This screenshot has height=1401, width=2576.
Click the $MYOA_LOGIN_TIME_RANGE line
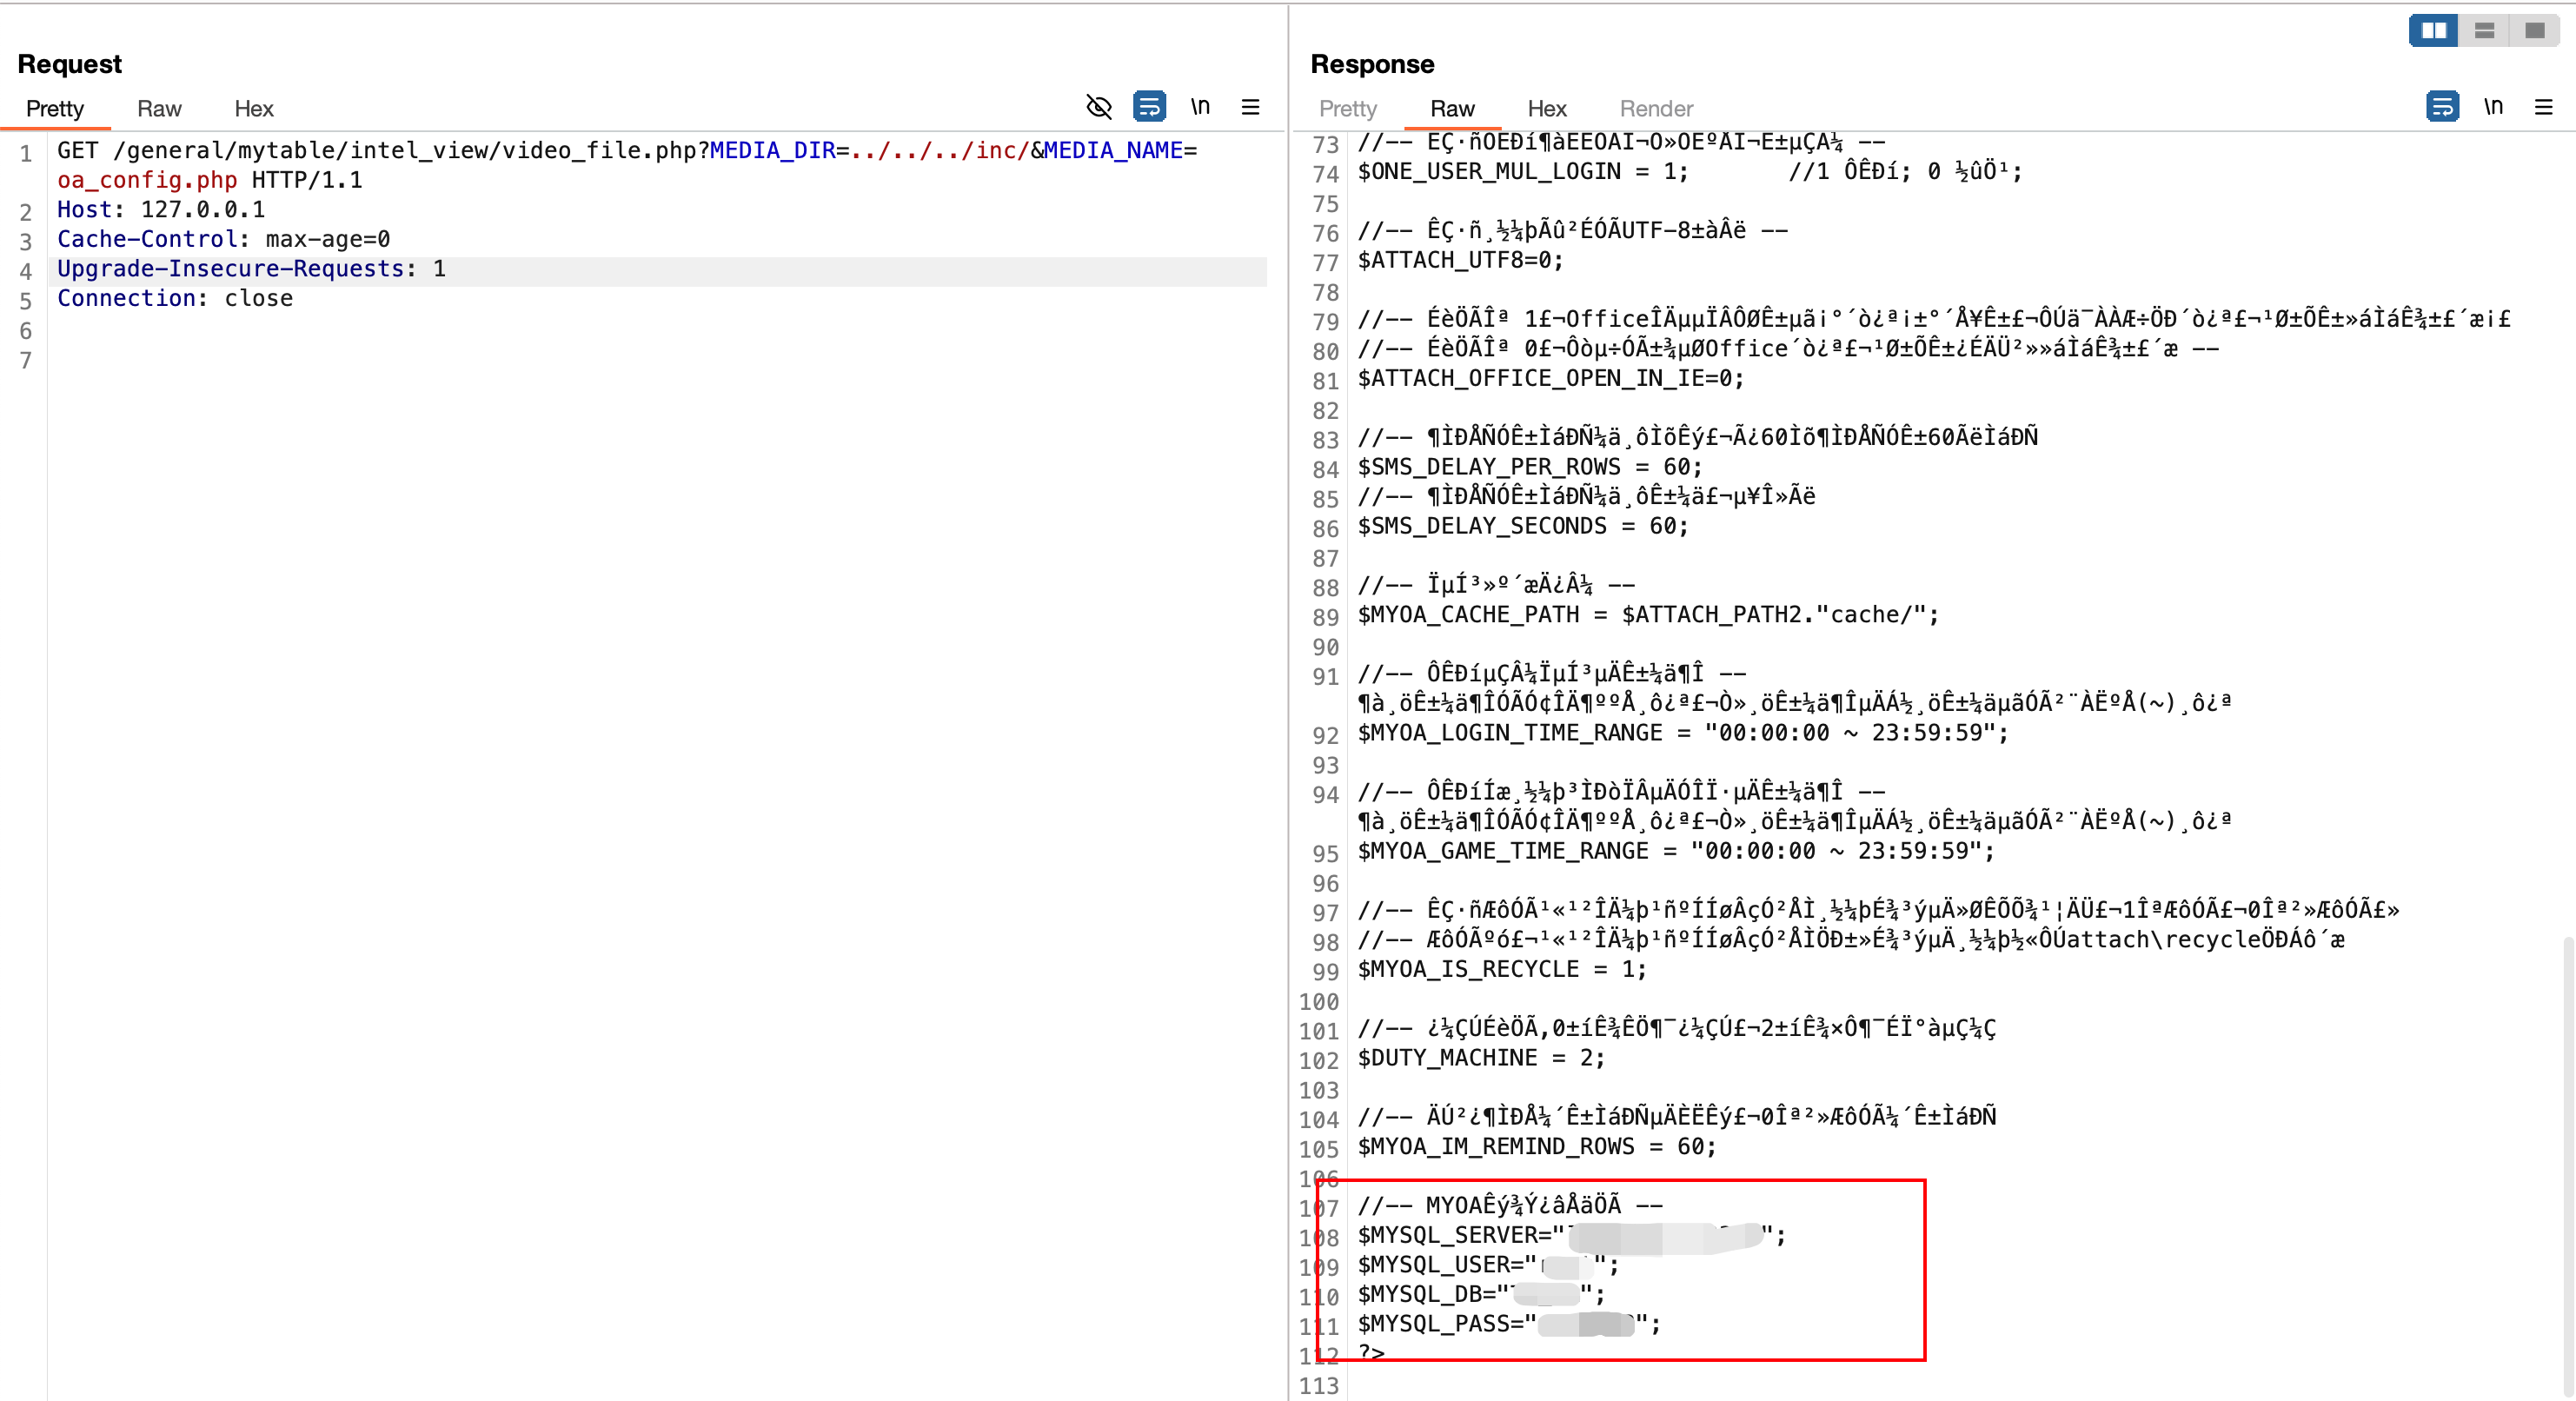click(x=1682, y=733)
